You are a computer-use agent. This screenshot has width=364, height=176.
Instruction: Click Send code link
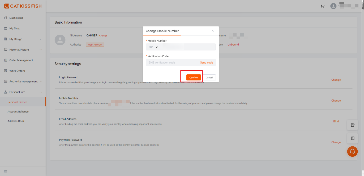pyautogui.click(x=207, y=62)
